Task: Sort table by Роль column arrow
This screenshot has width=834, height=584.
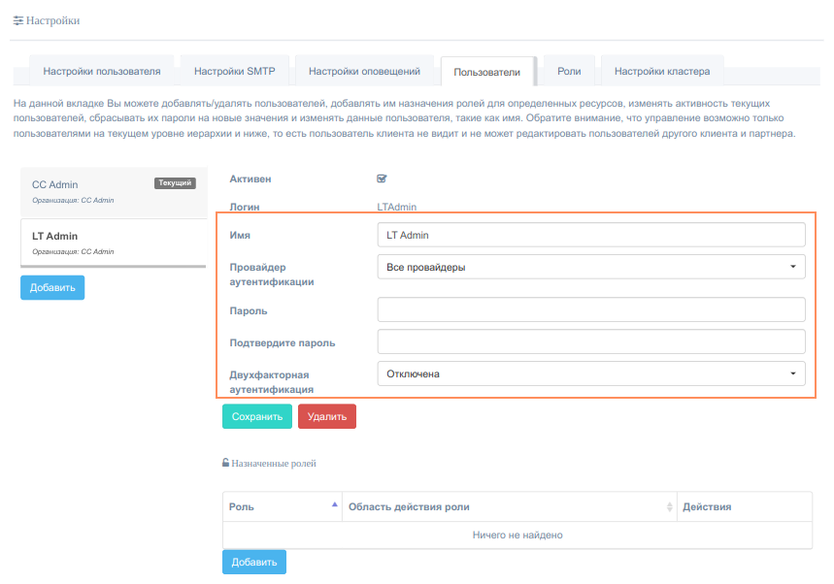Action: point(335,505)
